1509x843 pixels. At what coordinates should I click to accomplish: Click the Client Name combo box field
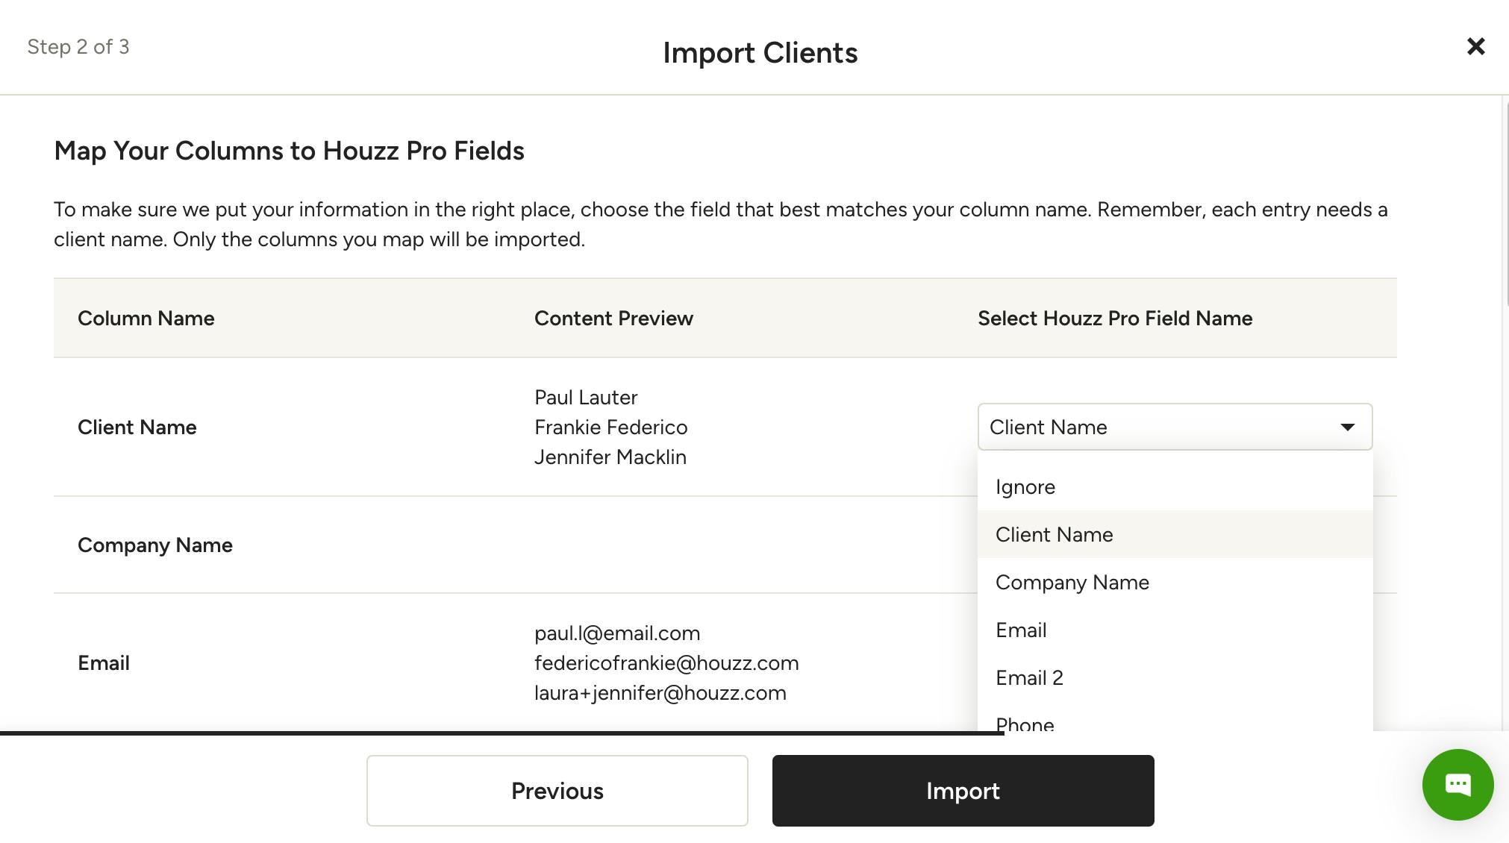(x=1157, y=427)
